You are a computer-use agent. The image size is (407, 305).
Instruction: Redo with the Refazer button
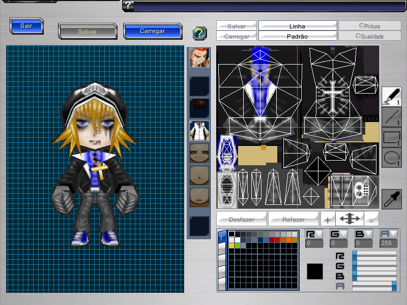click(x=294, y=219)
